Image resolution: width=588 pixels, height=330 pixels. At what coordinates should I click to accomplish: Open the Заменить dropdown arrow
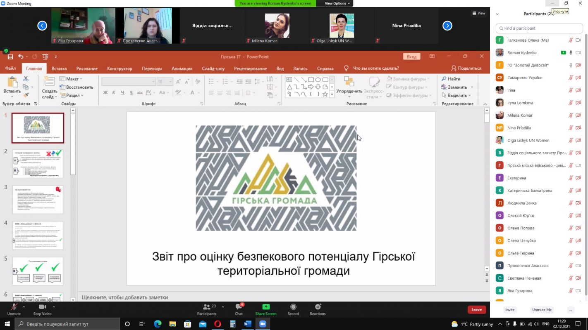[472, 87]
